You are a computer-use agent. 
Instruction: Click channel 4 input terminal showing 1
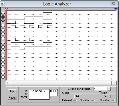[3, 25]
